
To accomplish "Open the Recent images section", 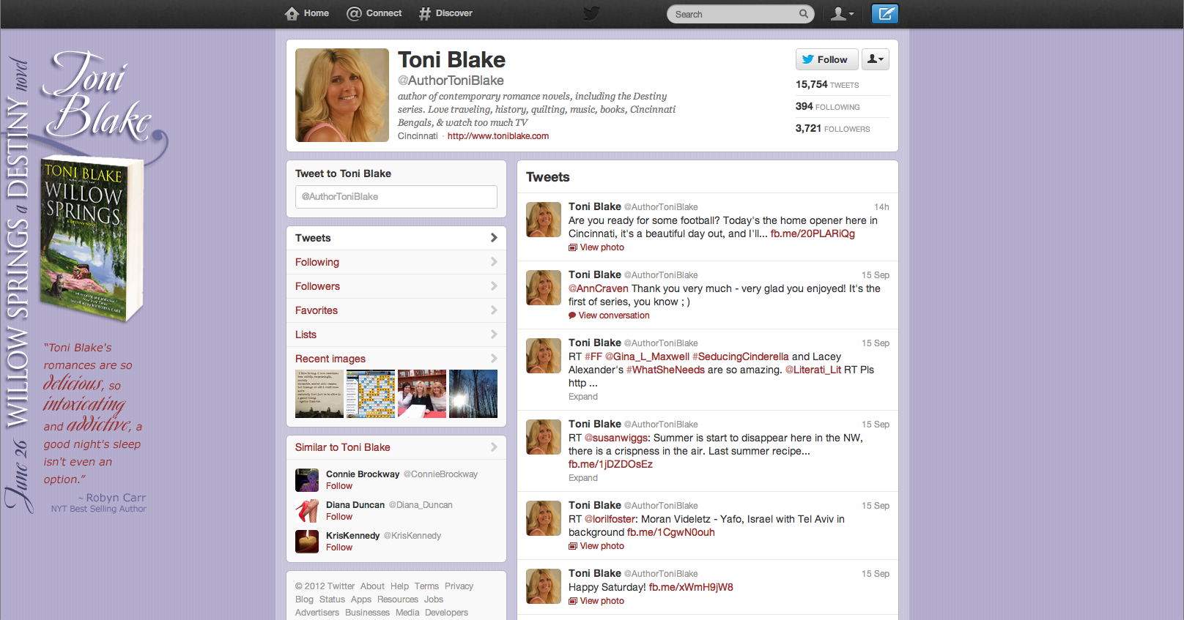I will tap(330, 359).
